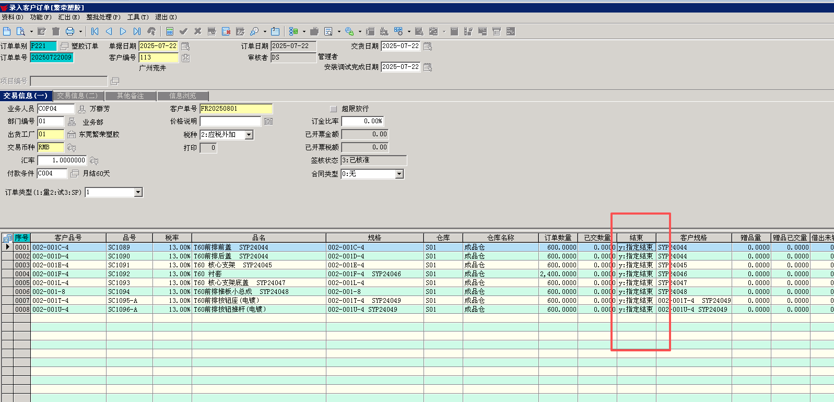834x402 pixels.
Task: Open the 税种 dropdown
Action: (249, 135)
